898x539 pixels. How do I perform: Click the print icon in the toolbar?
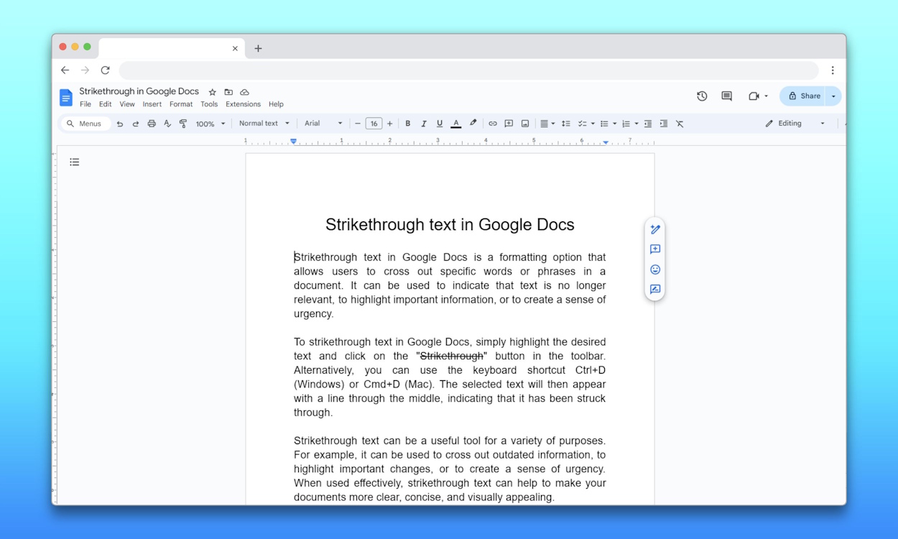coord(152,123)
